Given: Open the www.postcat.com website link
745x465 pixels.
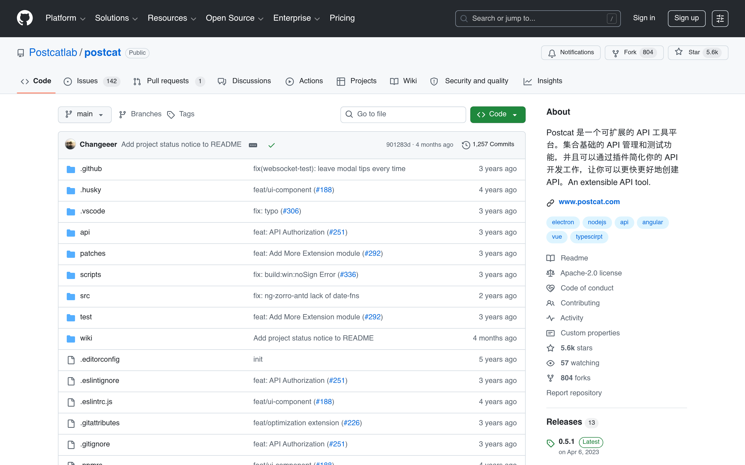Looking at the screenshot, I should click(x=589, y=202).
